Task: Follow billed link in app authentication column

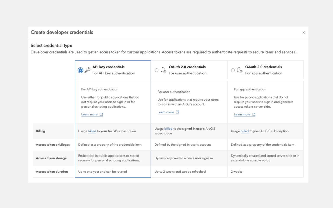Action: [x=245, y=131]
